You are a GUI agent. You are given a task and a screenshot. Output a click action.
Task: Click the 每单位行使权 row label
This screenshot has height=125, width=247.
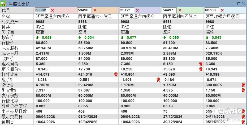pyautogui.click(x=14, y=106)
